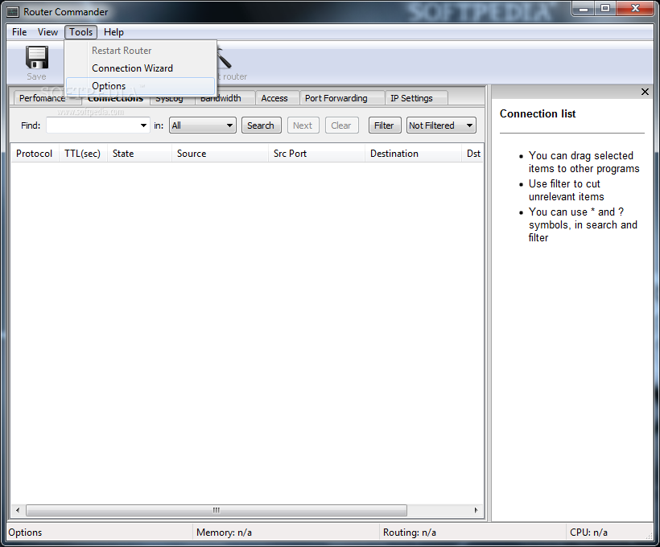Open the File menu
The image size is (660, 547).
[19, 32]
